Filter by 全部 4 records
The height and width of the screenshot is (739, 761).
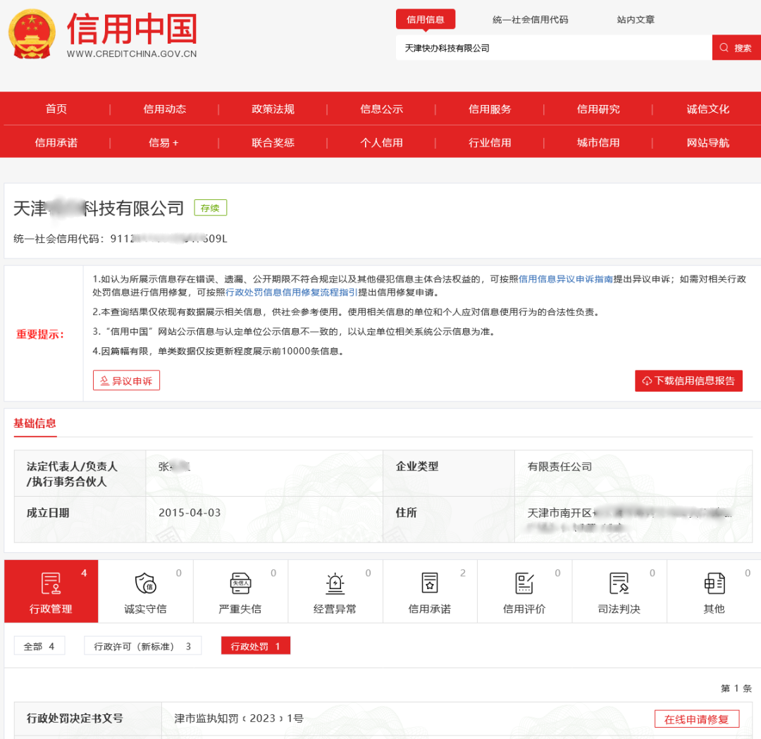point(39,646)
